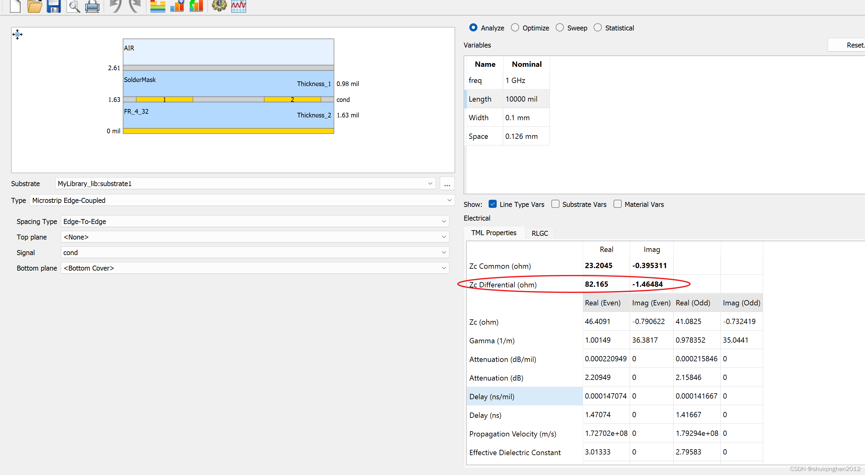This screenshot has width=865, height=475.
Task: Select the Sweep mode radio button
Action: (560, 28)
